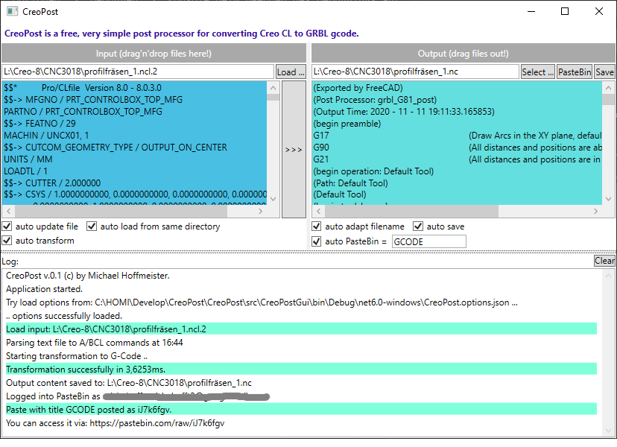Click output panel scroll up arrow
Viewport: 617px width, 447px height.
pyautogui.click(x=608, y=88)
